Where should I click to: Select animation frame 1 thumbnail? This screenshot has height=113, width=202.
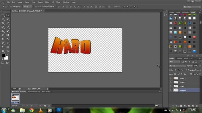point(15,98)
